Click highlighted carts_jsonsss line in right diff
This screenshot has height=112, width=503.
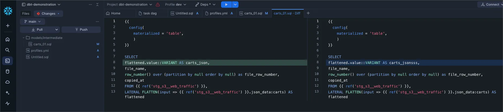414,63
